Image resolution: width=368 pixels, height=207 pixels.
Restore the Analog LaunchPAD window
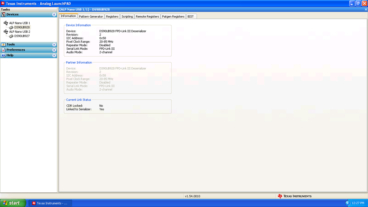(358, 4)
